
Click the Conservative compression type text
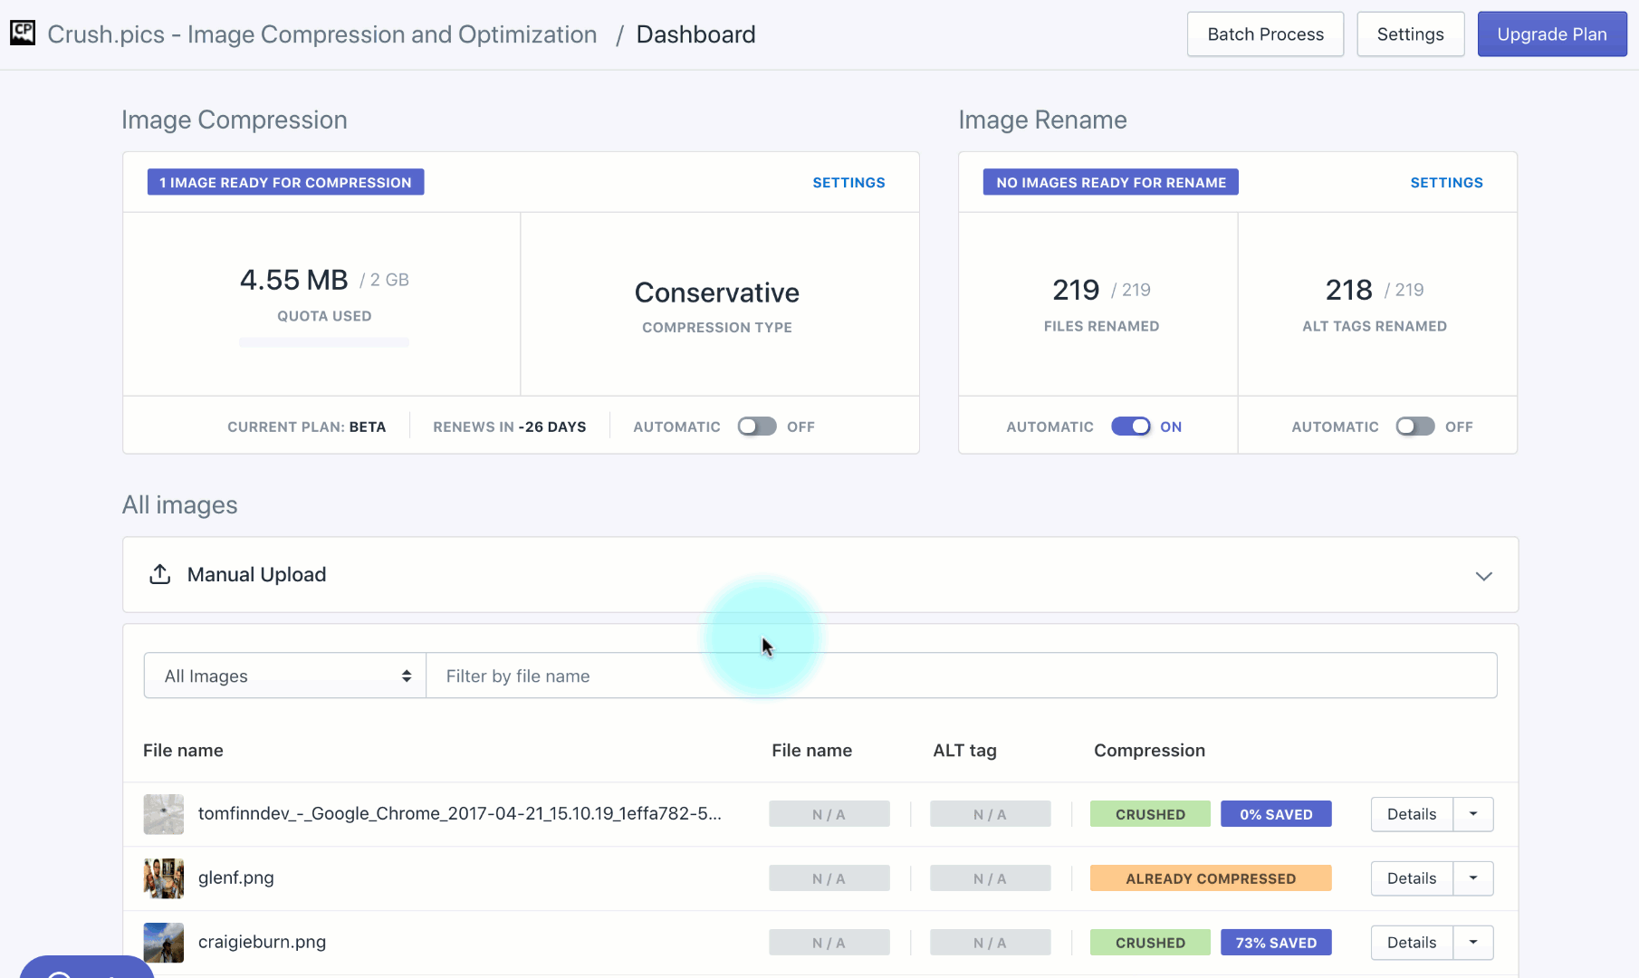pos(717,292)
